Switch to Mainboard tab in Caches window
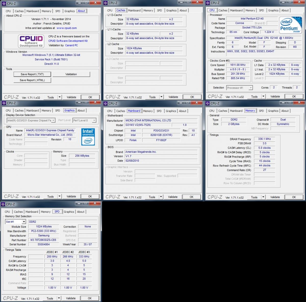Screen dimensions: 306x302 pyautogui.click(x=134, y=10)
